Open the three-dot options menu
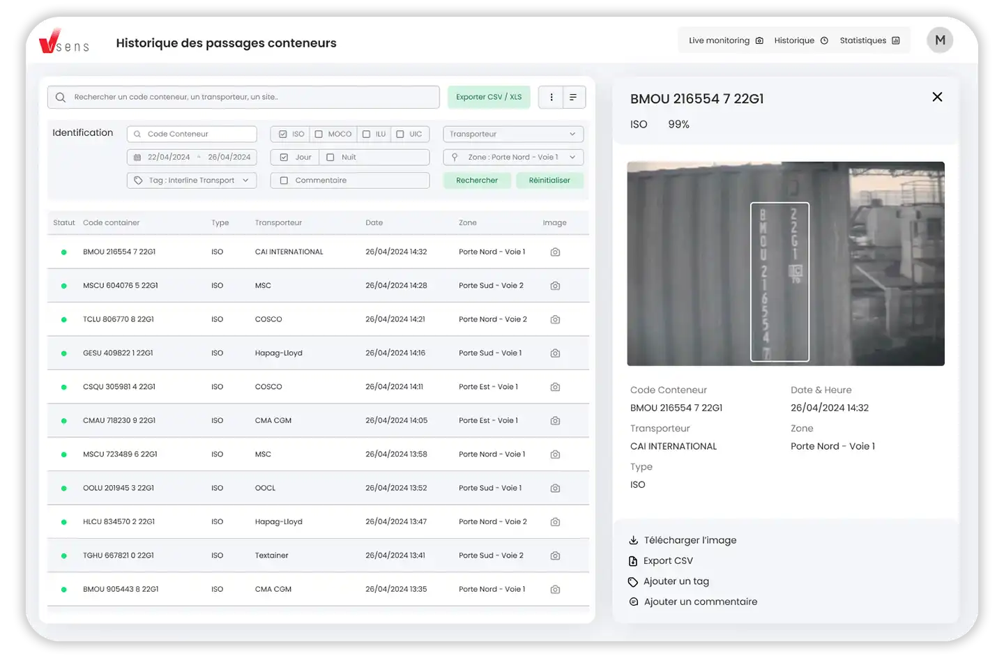This screenshot has width=1004, height=658. click(x=552, y=98)
